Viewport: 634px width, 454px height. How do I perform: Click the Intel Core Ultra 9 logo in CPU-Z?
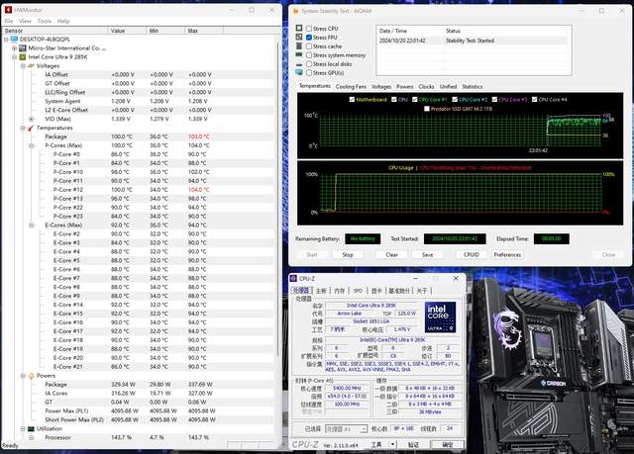(x=440, y=318)
